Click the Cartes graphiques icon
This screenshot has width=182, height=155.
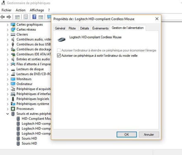[x=13, y=25]
